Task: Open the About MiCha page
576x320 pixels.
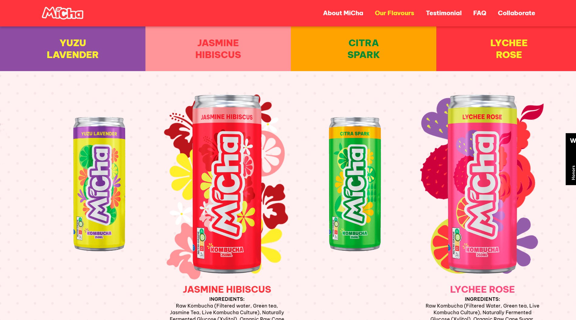Action: [343, 13]
